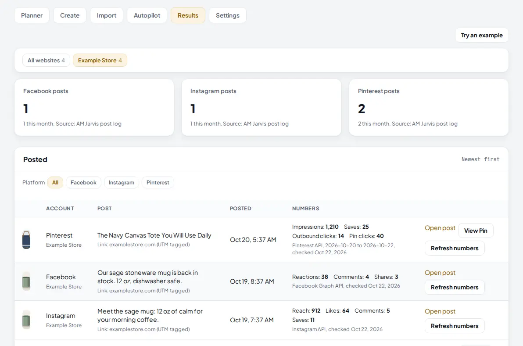
Task: Click the Posted section heading
Action: pyautogui.click(x=35, y=159)
